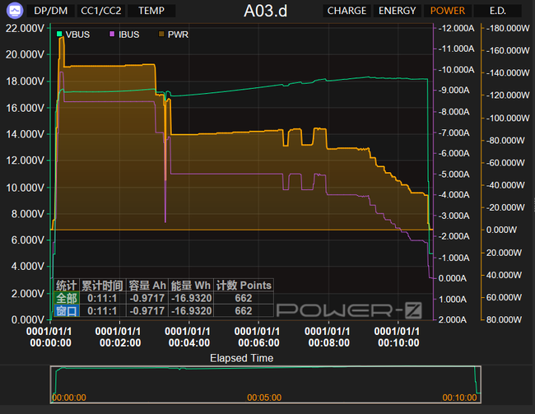Click the 662 count in 全部 row
535x414 pixels.
tap(244, 298)
